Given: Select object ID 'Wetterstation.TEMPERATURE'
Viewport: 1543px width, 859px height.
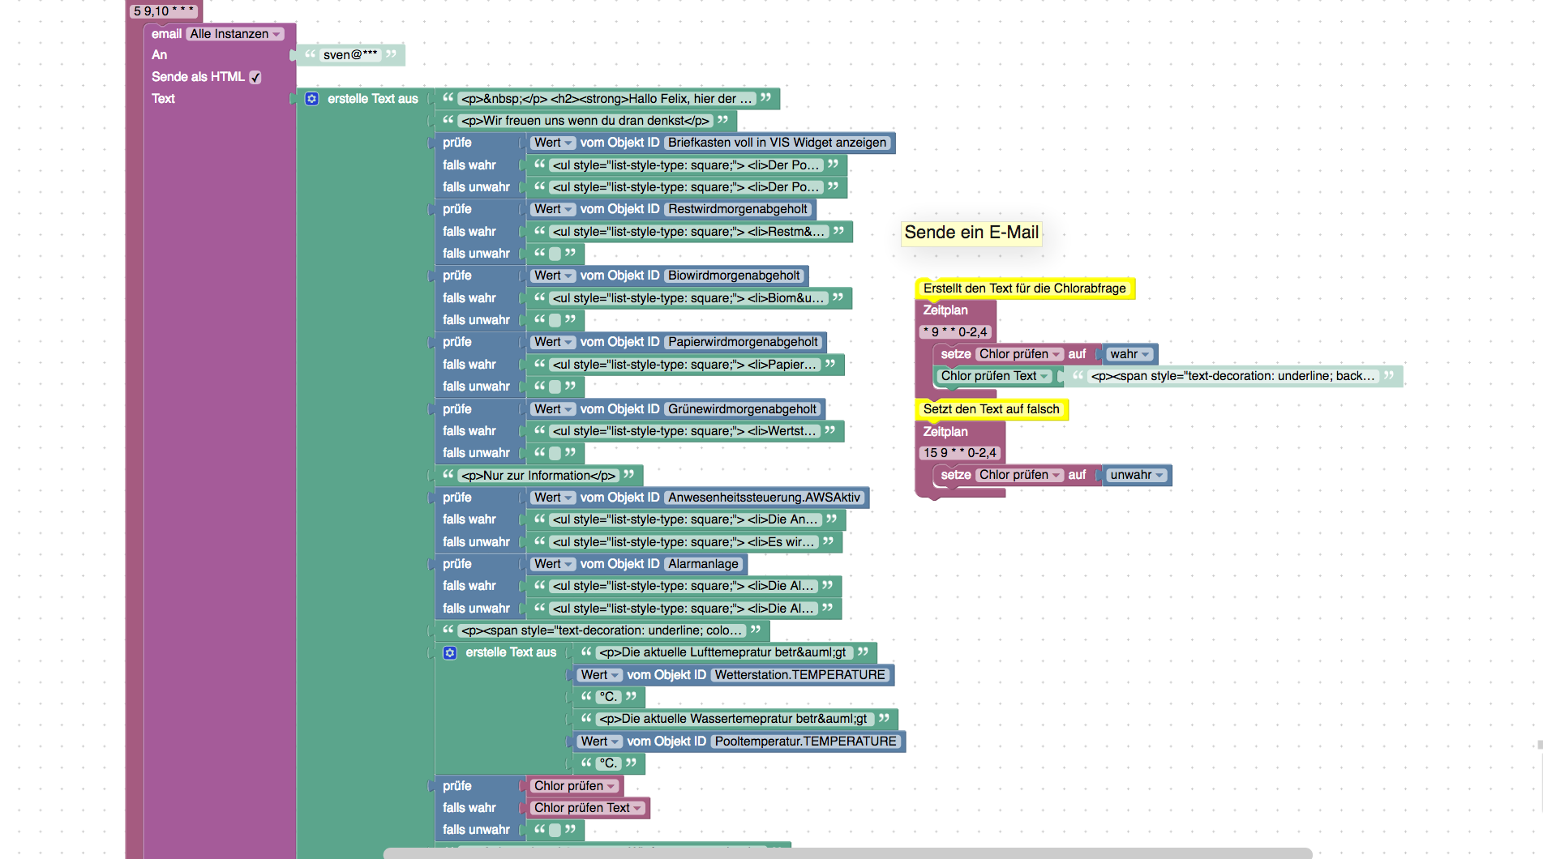Looking at the screenshot, I should pos(800,675).
